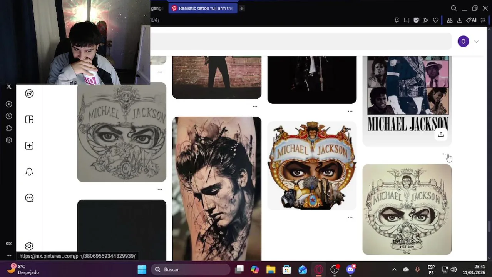Viewport: 492px width, 277px height.
Task: Open more options under dark stage pin
Action: coord(350,111)
